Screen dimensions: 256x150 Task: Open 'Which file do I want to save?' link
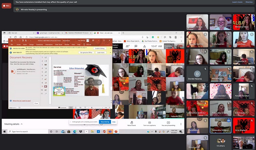pos(22,100)
